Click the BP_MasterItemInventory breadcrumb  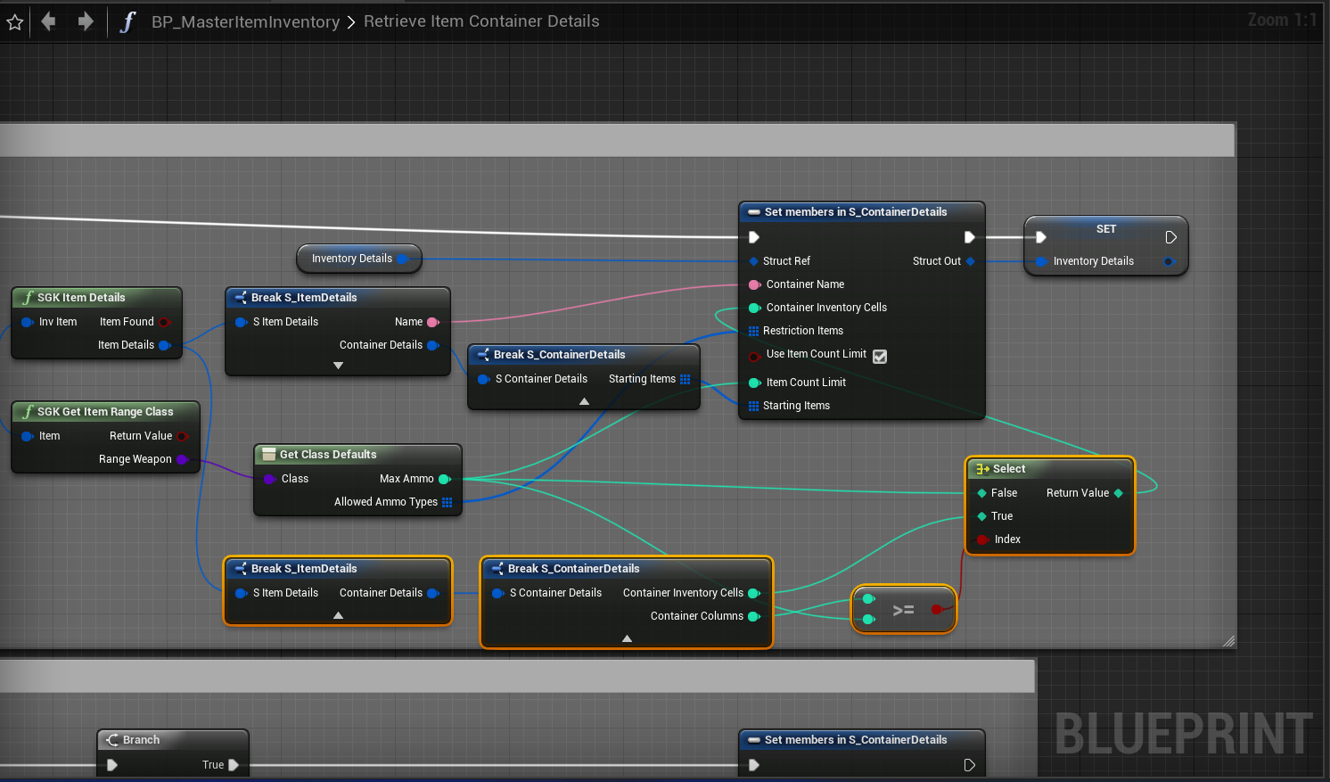click(245, 21)
